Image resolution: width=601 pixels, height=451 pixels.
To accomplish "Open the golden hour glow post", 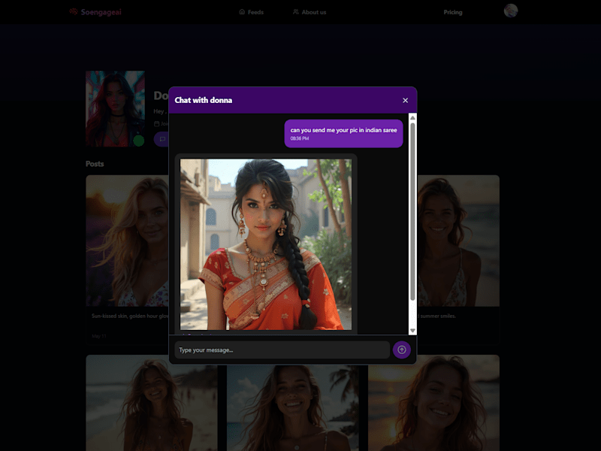I will click(127, 241).
